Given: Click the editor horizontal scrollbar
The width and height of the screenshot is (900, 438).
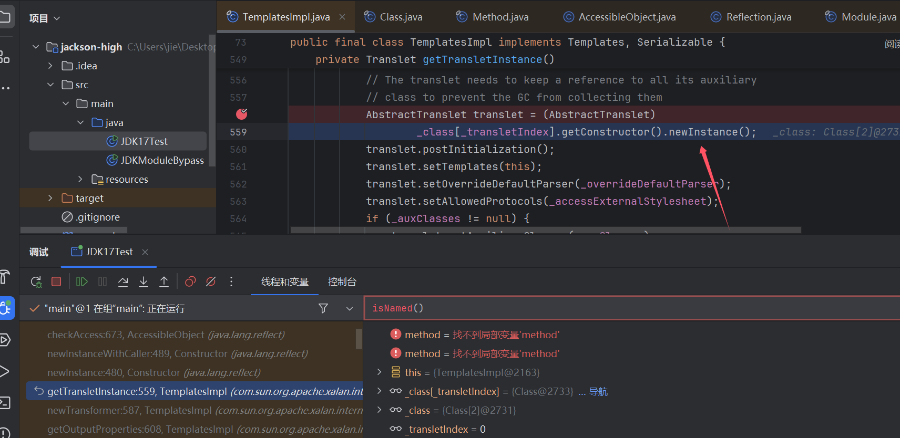Looking at the screenshot, I should [546, 230].
